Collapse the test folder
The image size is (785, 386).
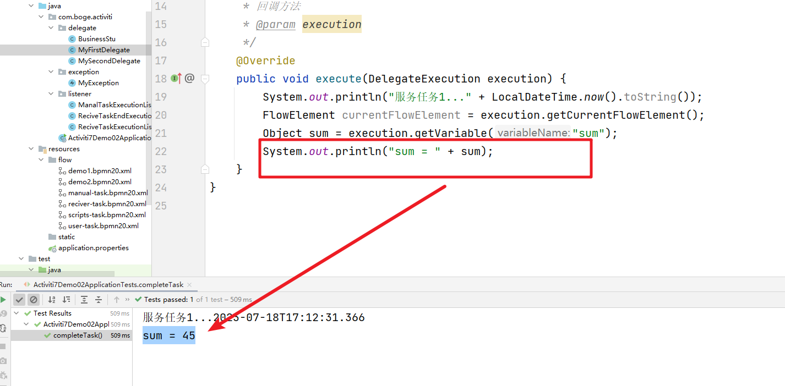[21, 259]
